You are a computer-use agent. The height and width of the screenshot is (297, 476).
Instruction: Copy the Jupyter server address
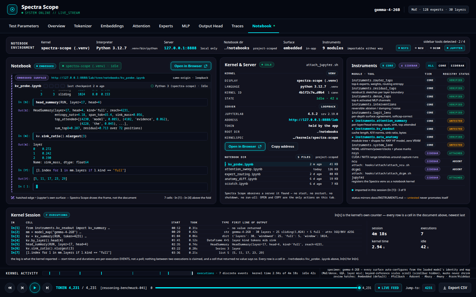click(283, 146)
